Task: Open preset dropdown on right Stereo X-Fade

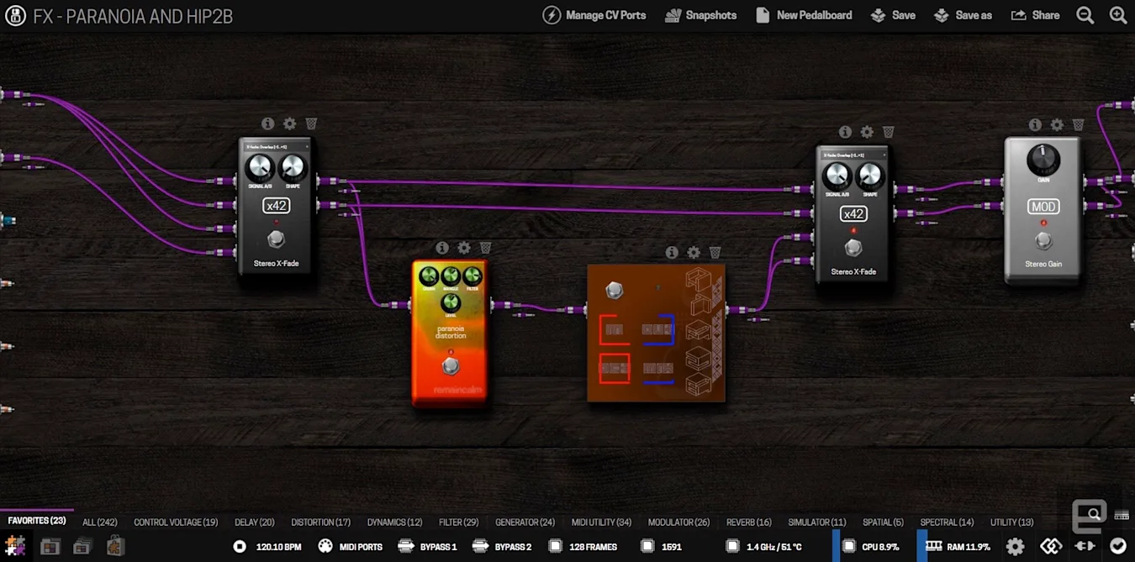Action: pyautogui.click(x=853, y=155)
